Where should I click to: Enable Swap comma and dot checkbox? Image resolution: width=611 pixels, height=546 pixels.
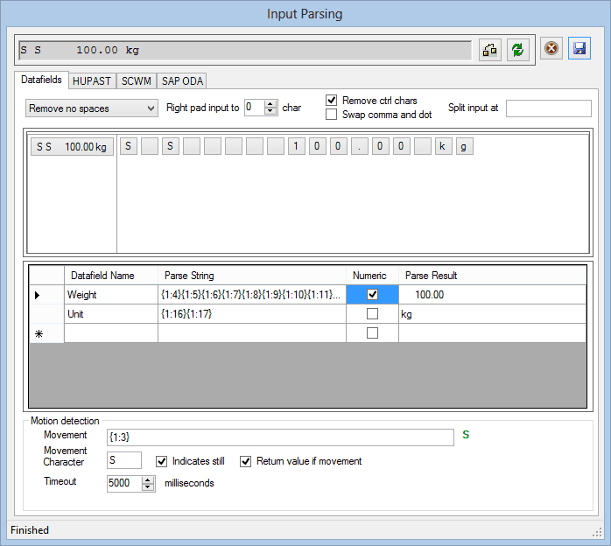tap(331, 115)
